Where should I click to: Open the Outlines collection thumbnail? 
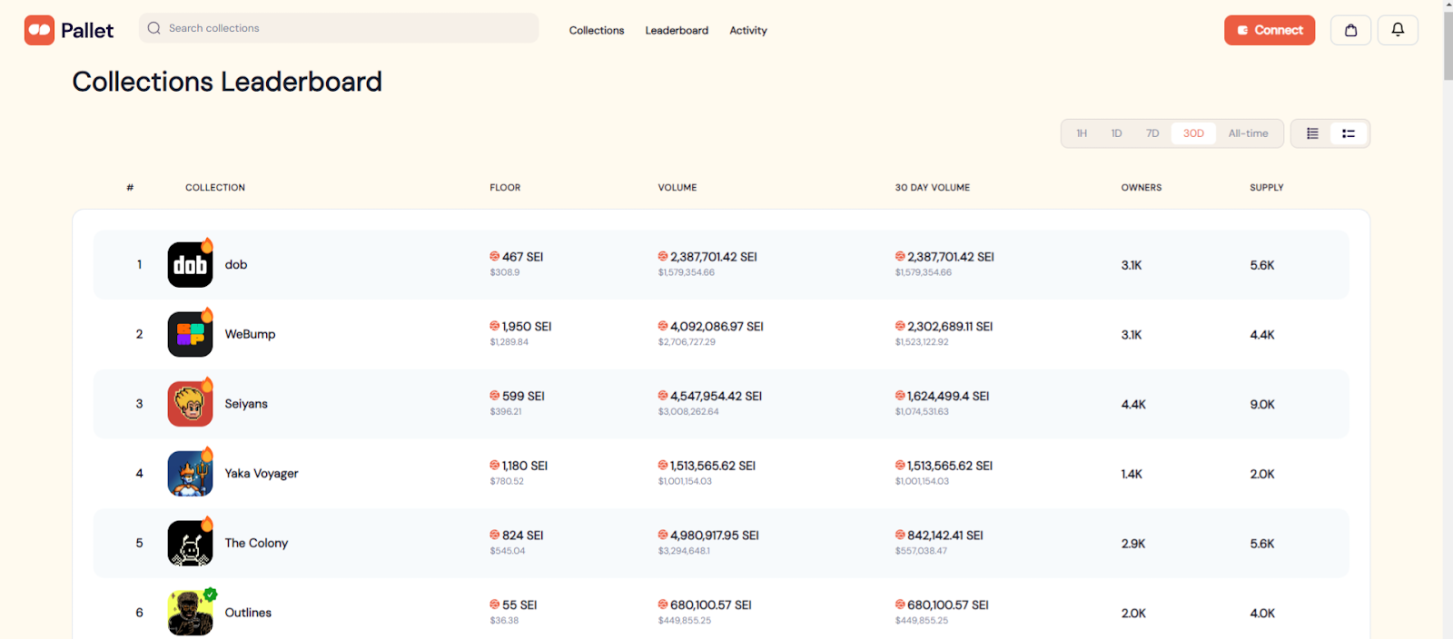click(x=190, y=613)
